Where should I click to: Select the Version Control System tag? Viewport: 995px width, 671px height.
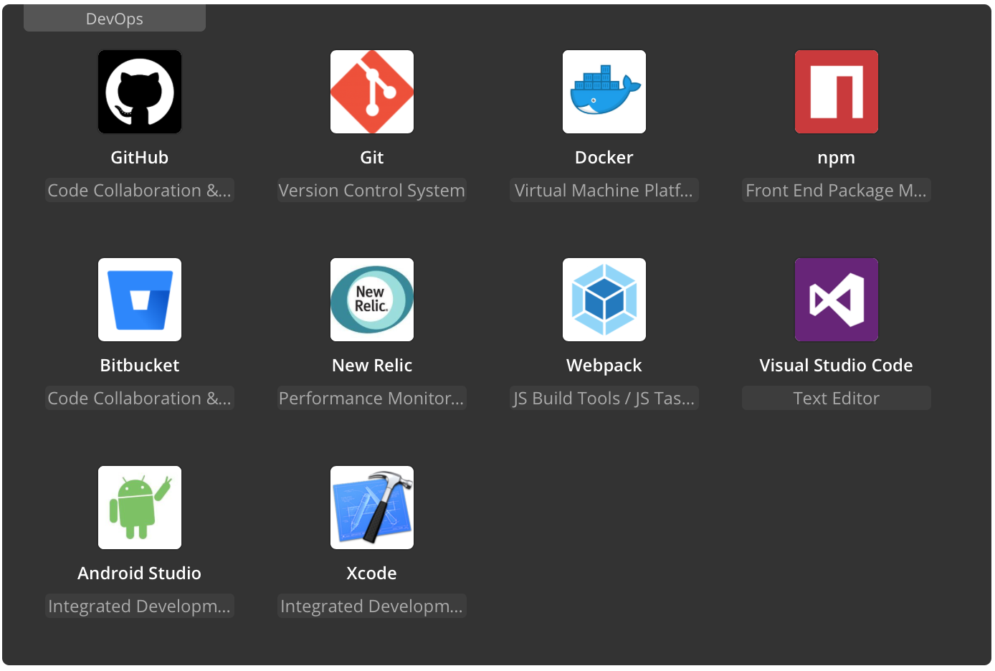coord(372,190)
